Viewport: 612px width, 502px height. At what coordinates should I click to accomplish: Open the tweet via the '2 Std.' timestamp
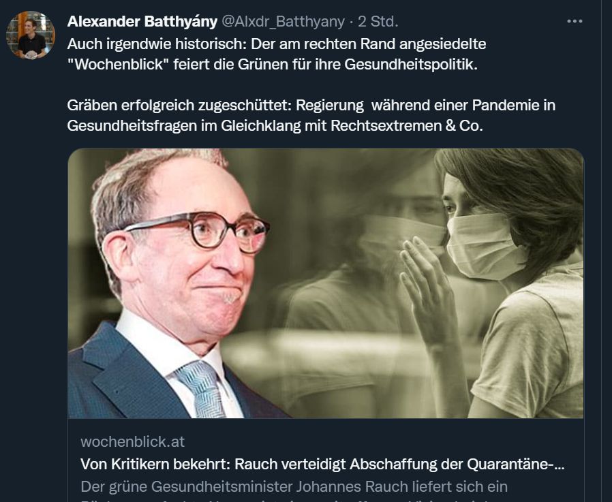[x=378, y=21]
